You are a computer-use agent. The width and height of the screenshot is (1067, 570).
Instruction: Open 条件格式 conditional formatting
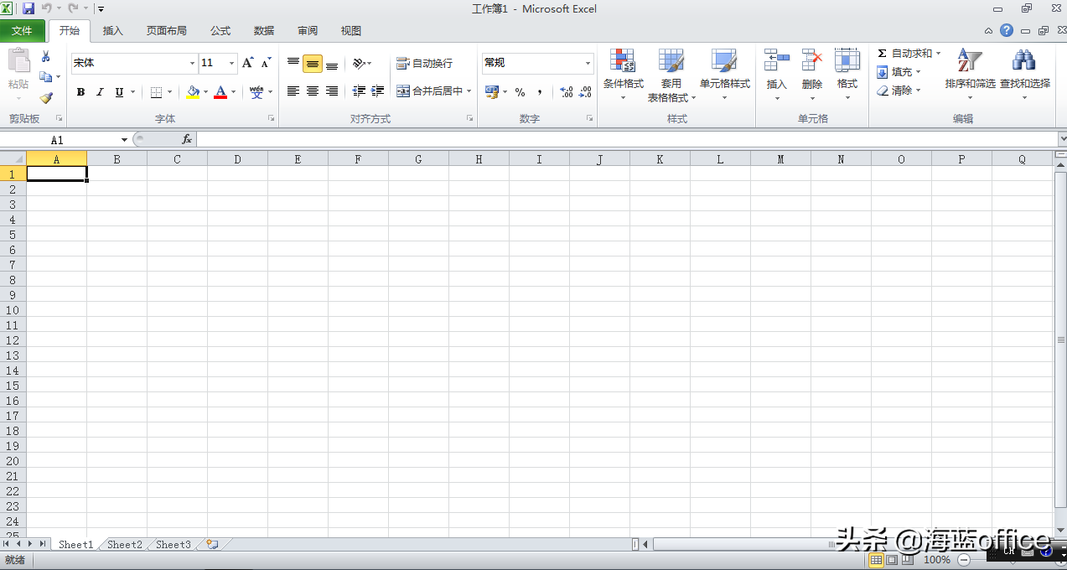point(623,74)
